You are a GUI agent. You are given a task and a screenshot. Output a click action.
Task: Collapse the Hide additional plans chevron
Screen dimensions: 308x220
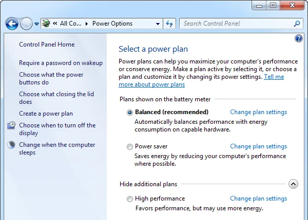click(x=293, y=184)
